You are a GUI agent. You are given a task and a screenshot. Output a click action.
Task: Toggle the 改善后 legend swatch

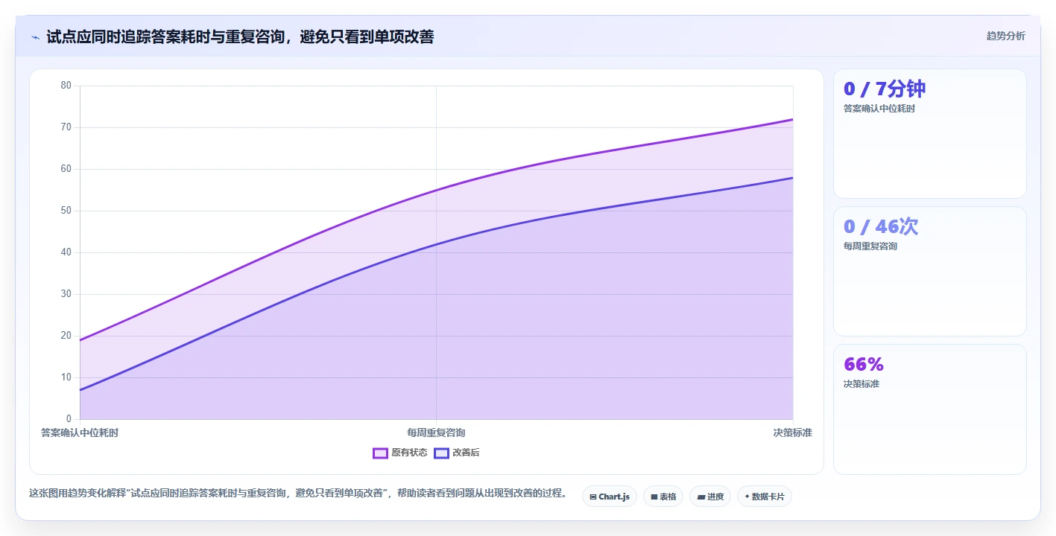pos(441,453)
